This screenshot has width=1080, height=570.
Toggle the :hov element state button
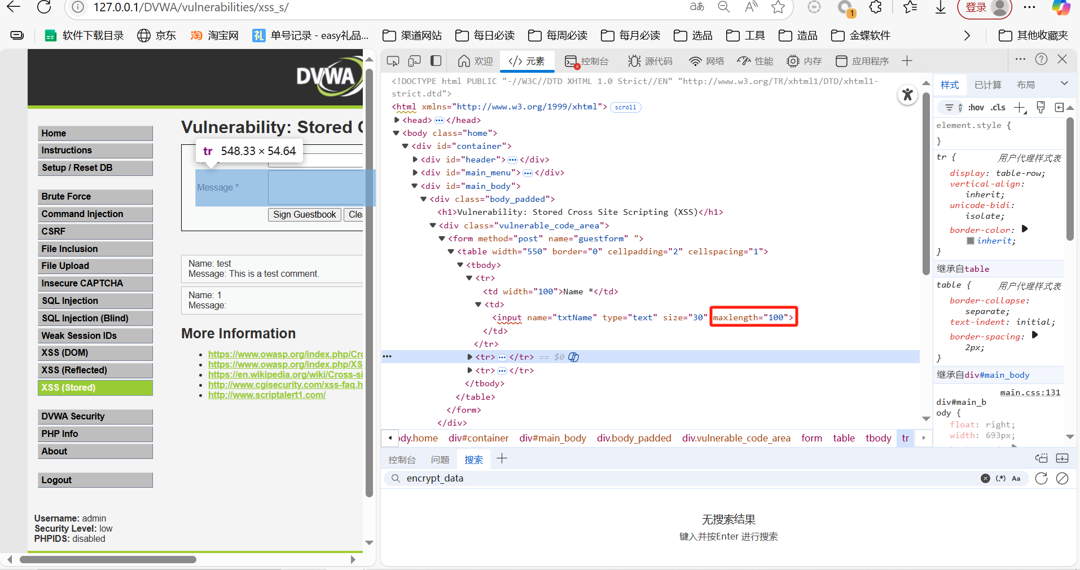[976, 107]
